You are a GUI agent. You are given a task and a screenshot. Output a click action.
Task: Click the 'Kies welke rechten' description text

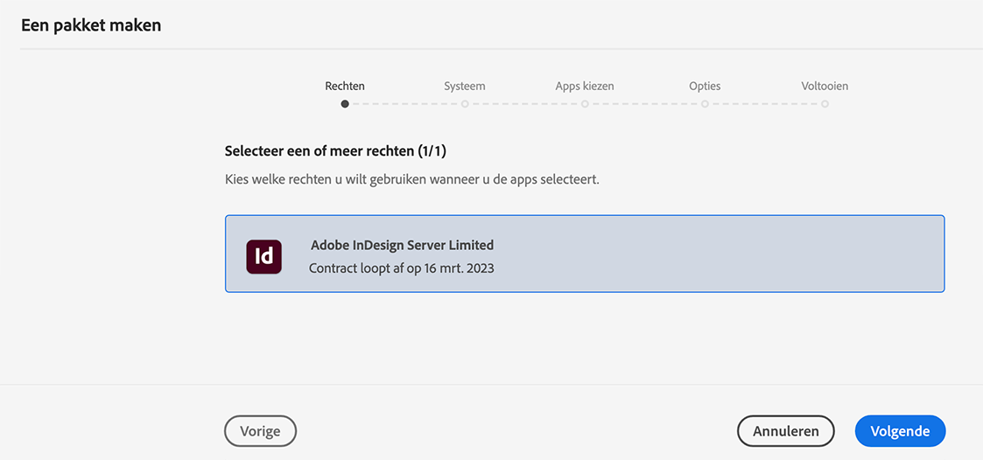click(411, 179)
